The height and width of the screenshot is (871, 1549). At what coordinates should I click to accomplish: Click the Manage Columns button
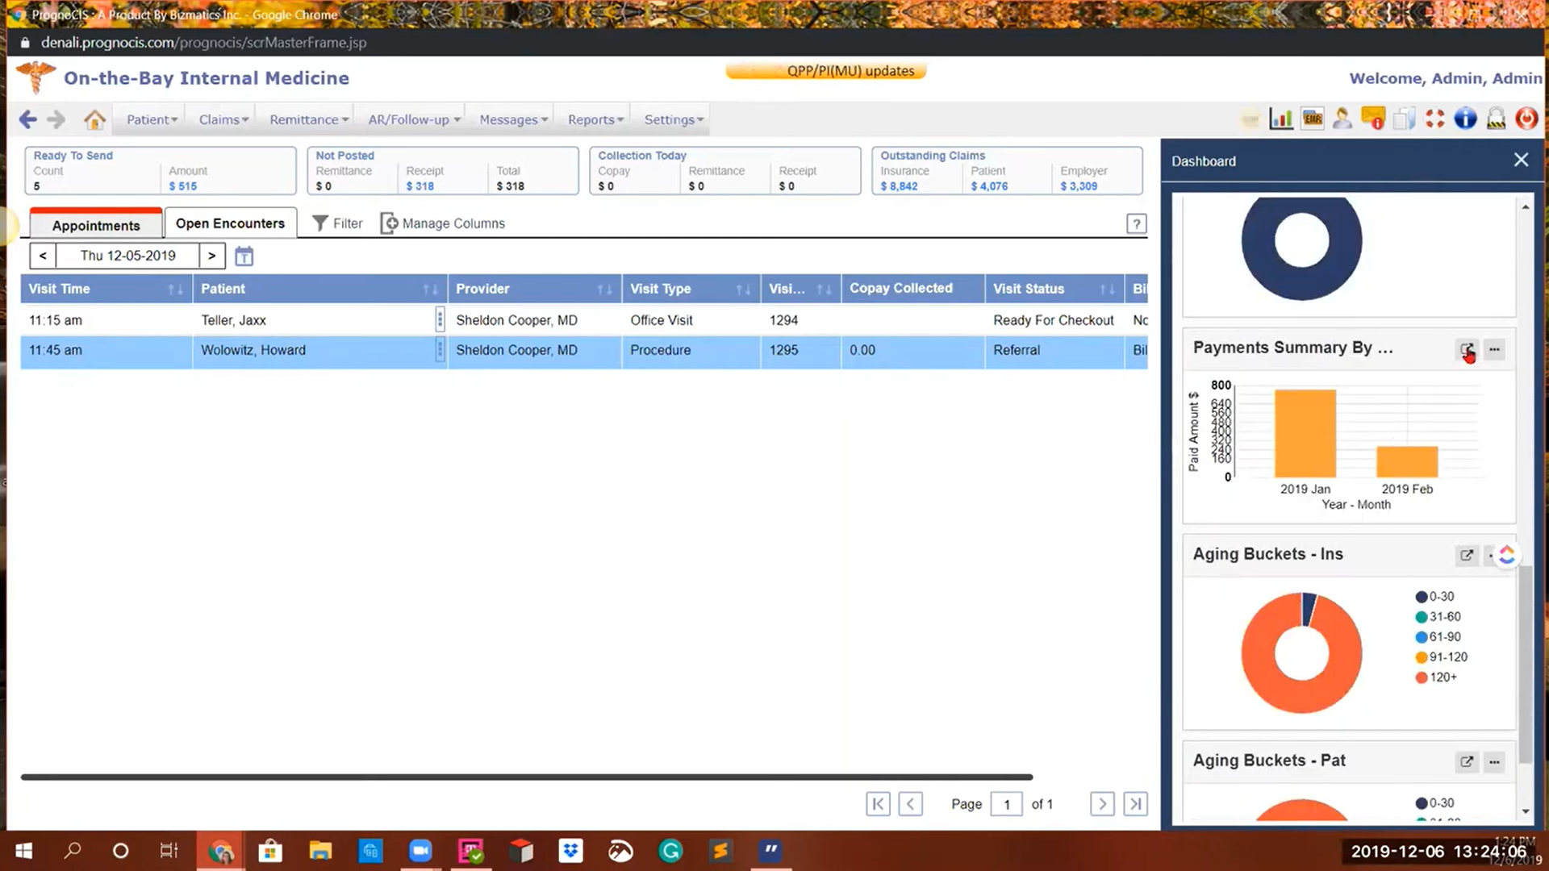pos(443,223)
